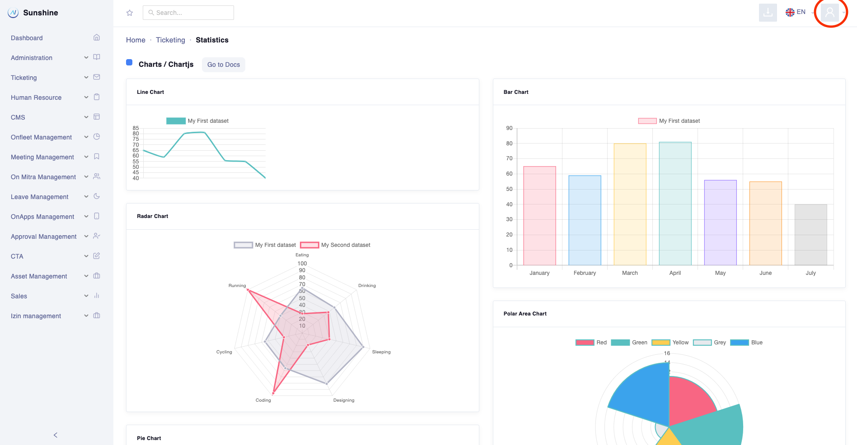Open the CMS menu item

(18, 117)
